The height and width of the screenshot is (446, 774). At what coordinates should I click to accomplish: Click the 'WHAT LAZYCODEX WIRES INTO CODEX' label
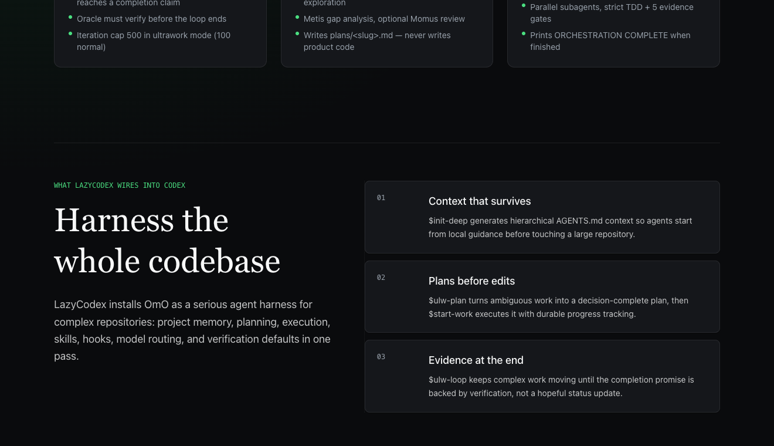[x=120, y=185]
